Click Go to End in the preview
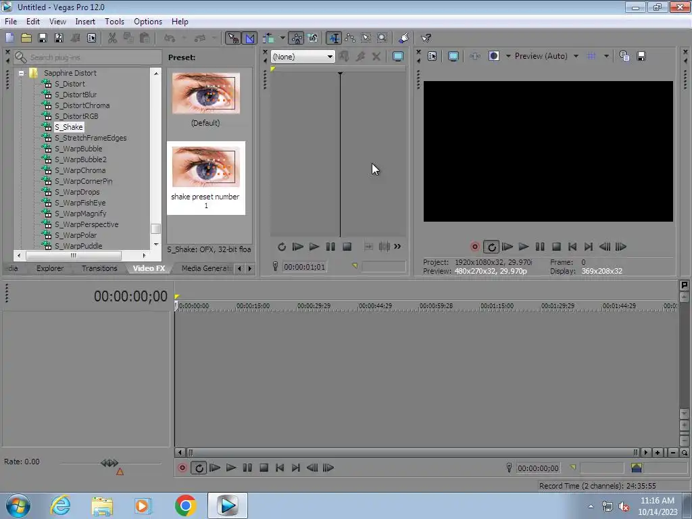The height and width of the screenshot is (519, 692). [x=588, y=247]
